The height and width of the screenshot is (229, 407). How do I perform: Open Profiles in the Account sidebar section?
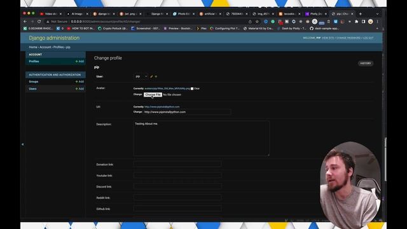click(x=34, y=61)
